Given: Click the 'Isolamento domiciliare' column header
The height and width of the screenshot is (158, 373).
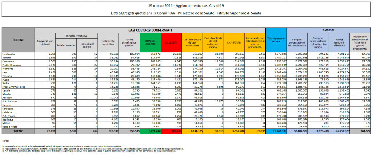Looking at the screenshot, I should tap(108, 42).
